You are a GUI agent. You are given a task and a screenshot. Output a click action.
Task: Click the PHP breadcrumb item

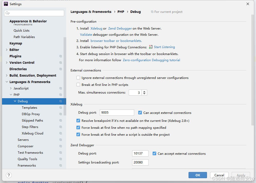click(121, 12)
